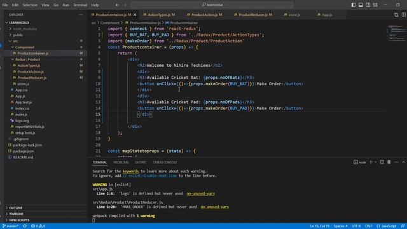Click the no-unused-vars link for MAKE_ORDER
Image resolution: width=407 pixels, height=229 pixels.
click(215, 207)
